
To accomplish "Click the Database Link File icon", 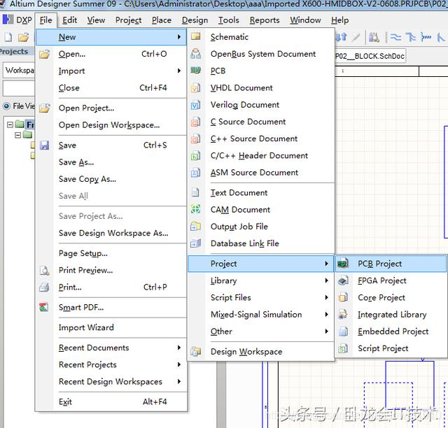I will click(x=196, y=243).
